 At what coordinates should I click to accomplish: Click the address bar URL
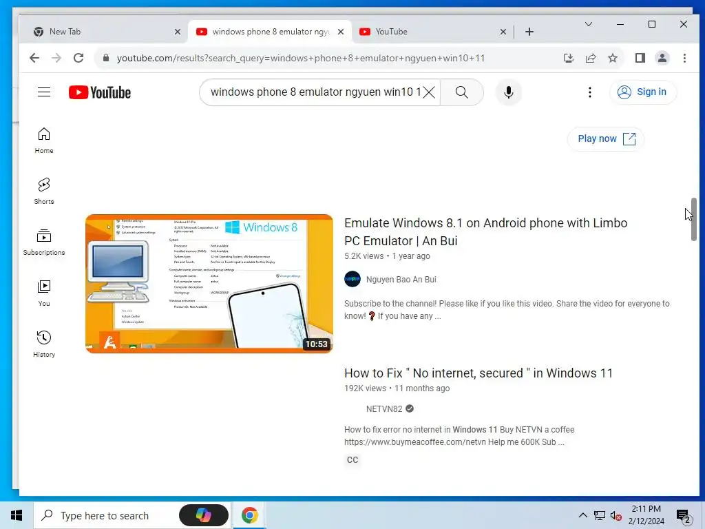tap(301, 58)
